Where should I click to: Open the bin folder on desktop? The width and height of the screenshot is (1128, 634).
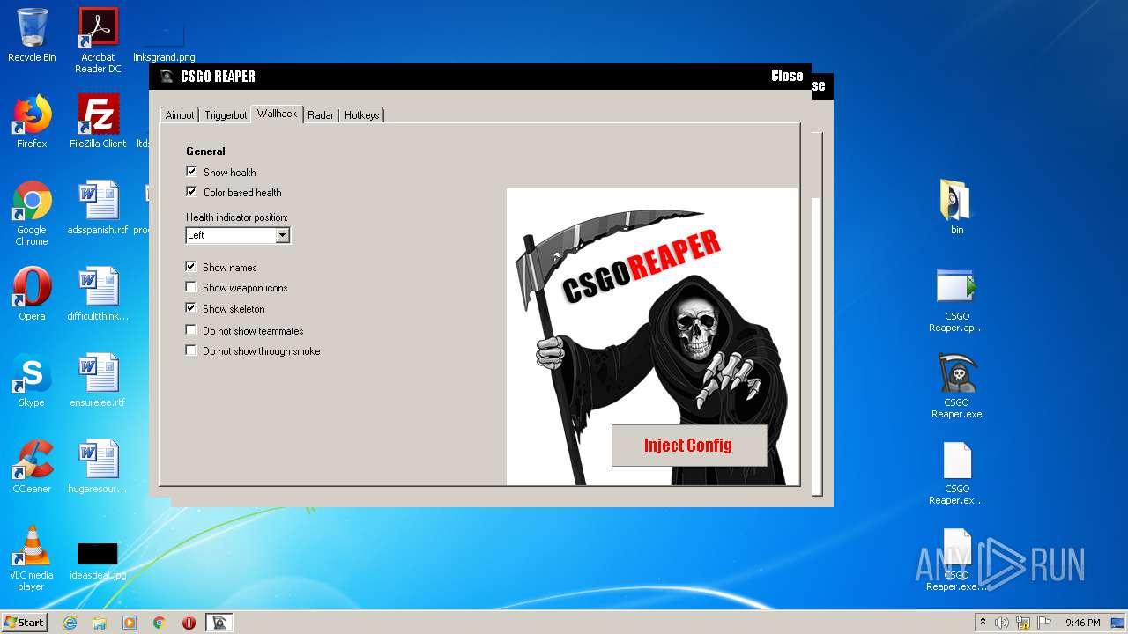pos(957,208)
